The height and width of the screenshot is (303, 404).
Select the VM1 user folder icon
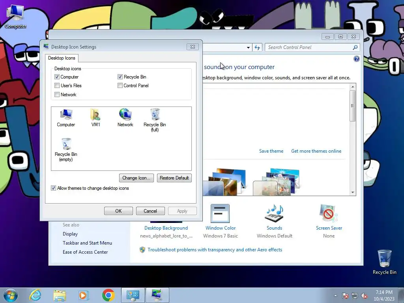(x=95, y=118)
